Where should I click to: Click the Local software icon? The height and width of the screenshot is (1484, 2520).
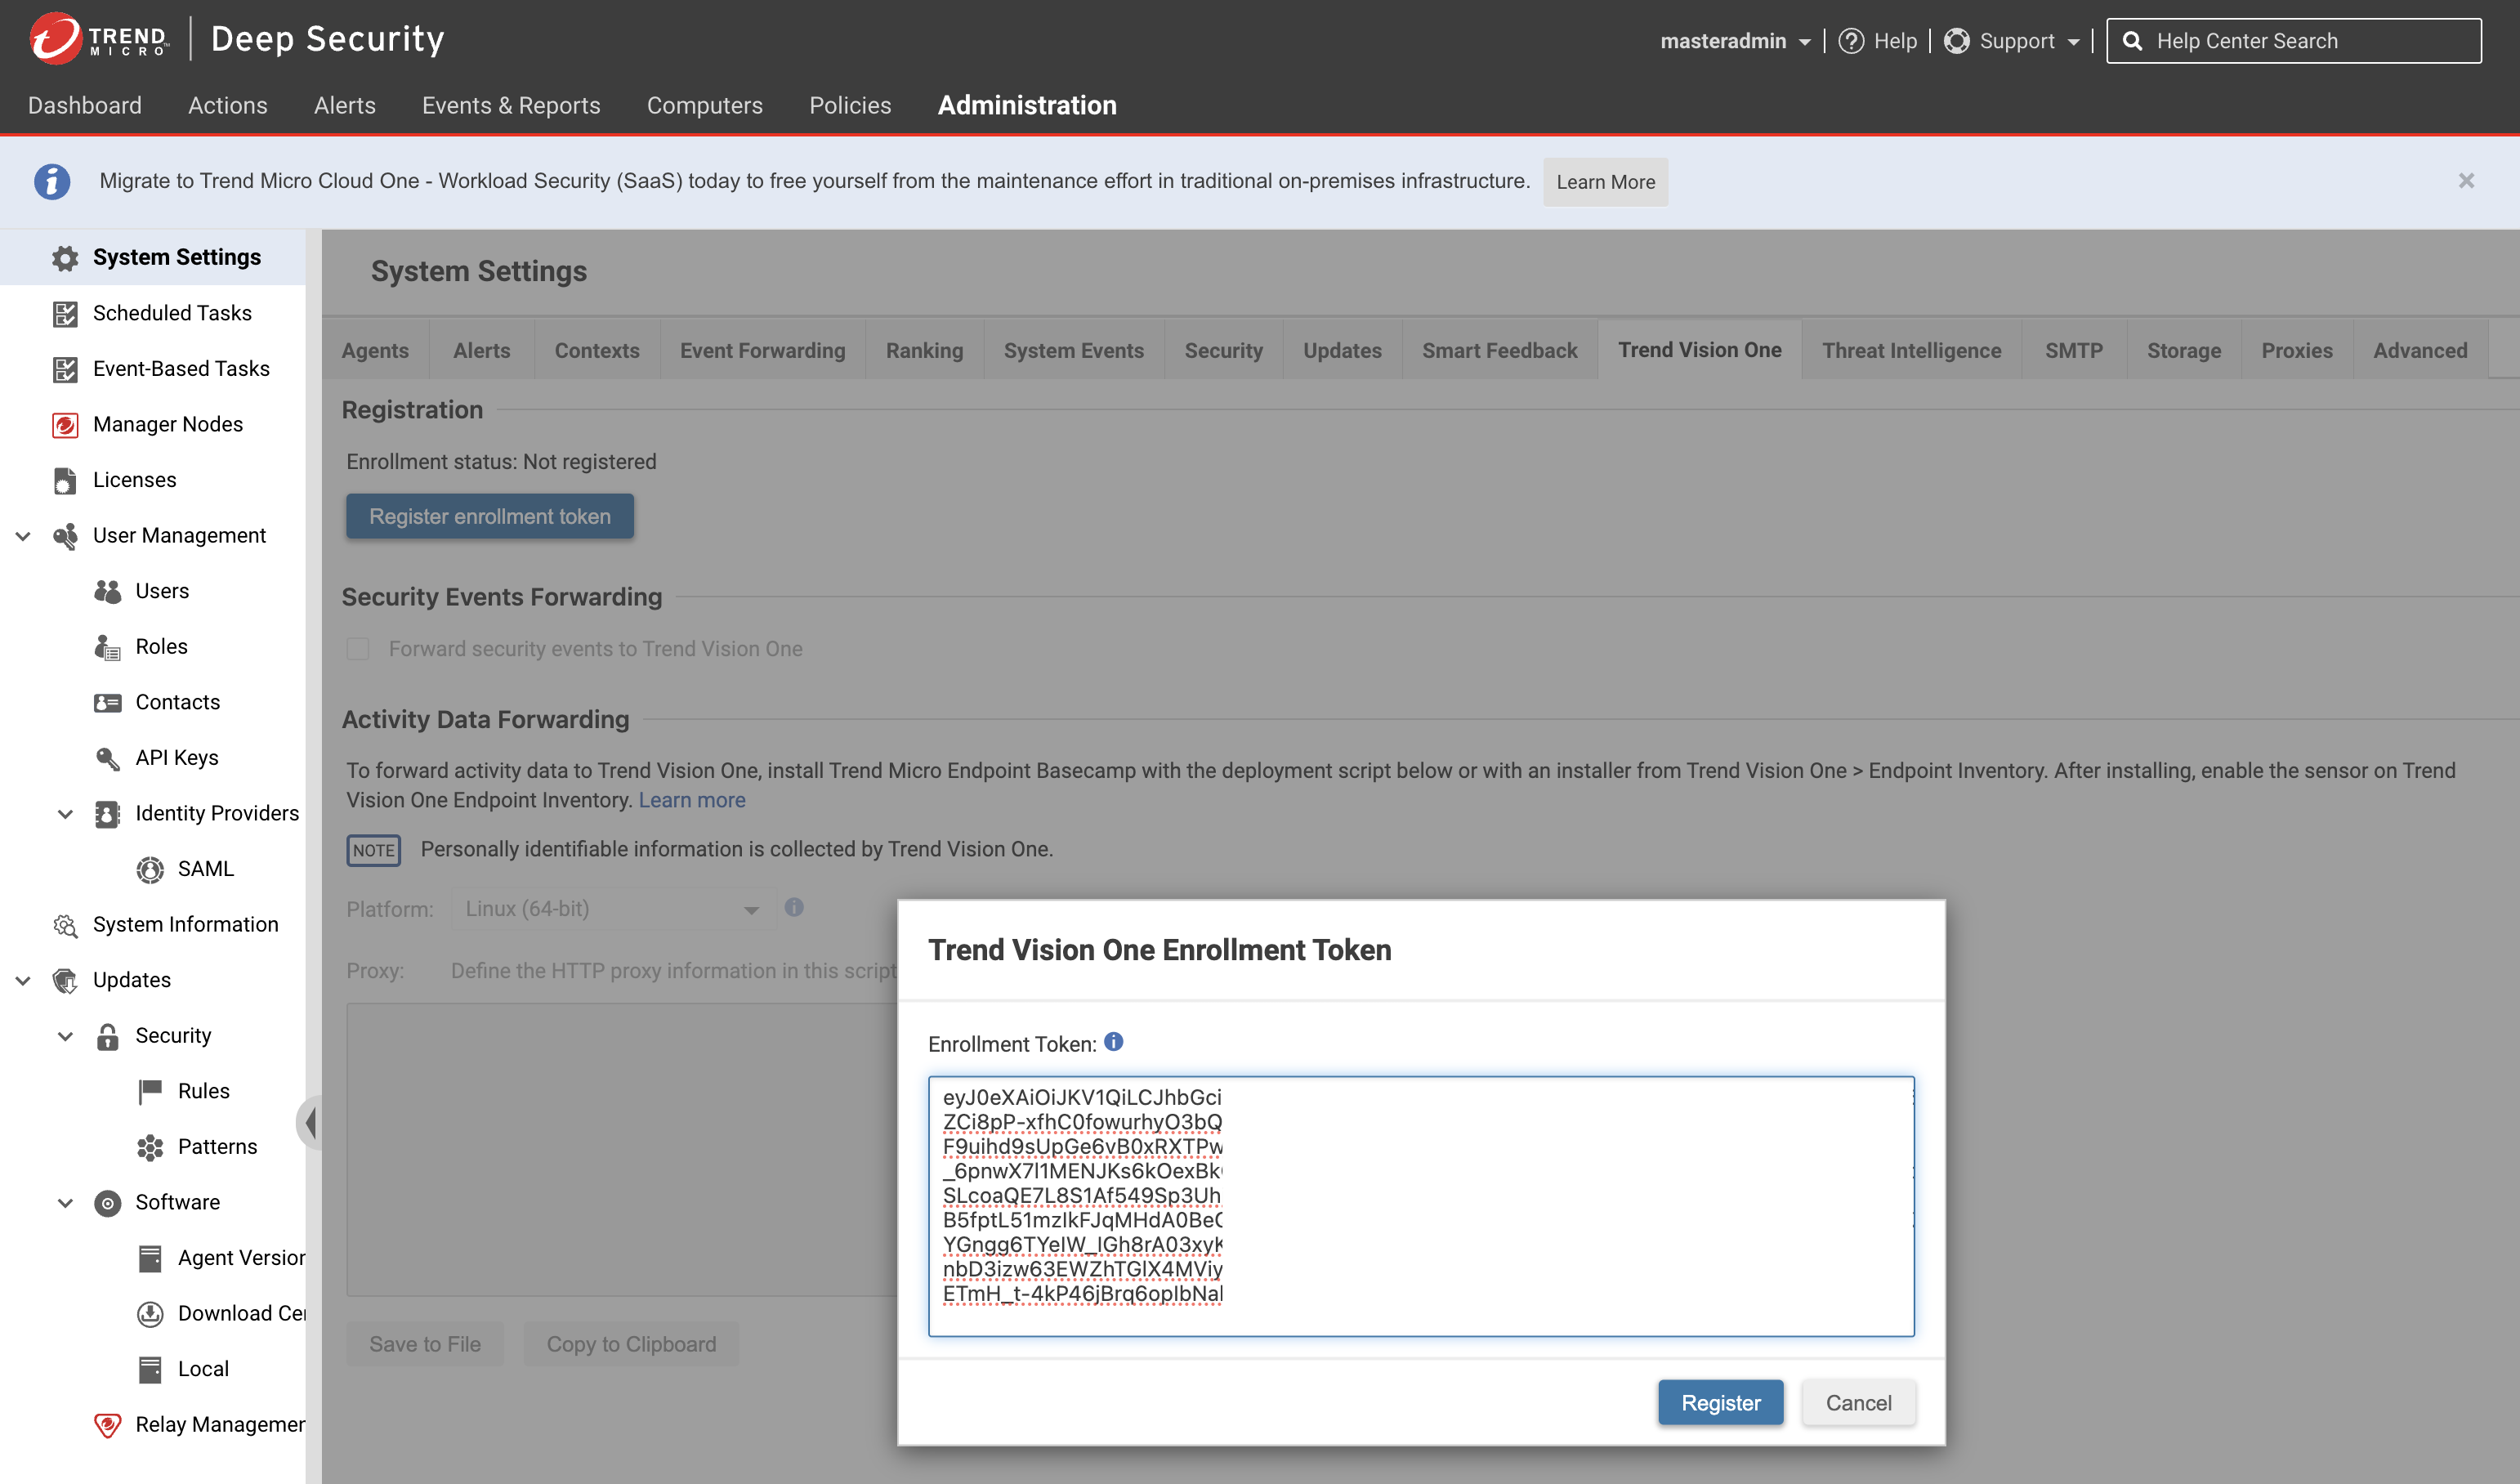[150, 1370]
